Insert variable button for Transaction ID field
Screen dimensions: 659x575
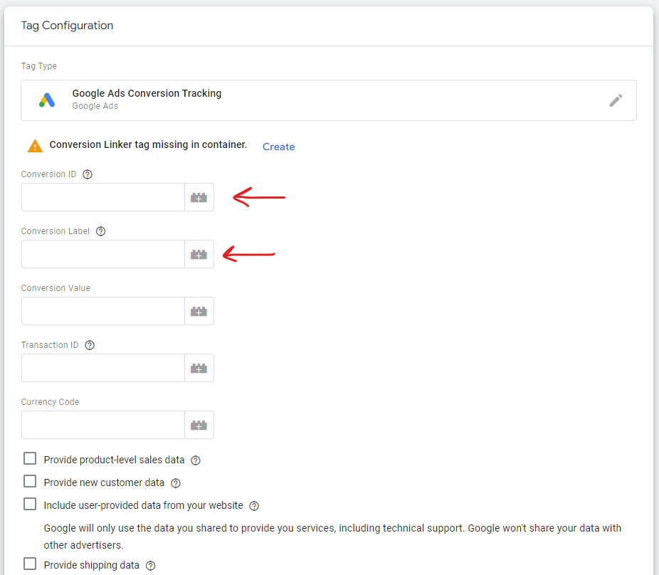tap(199, 368)
